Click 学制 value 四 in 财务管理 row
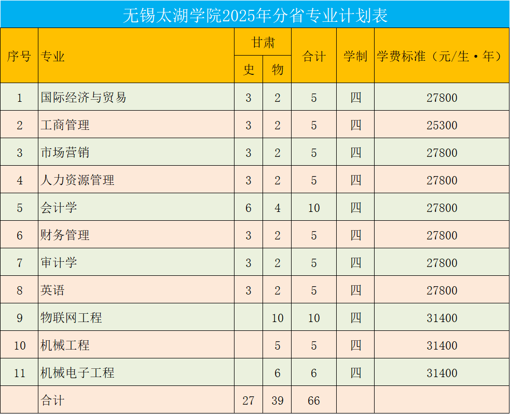 coord(355,235)
